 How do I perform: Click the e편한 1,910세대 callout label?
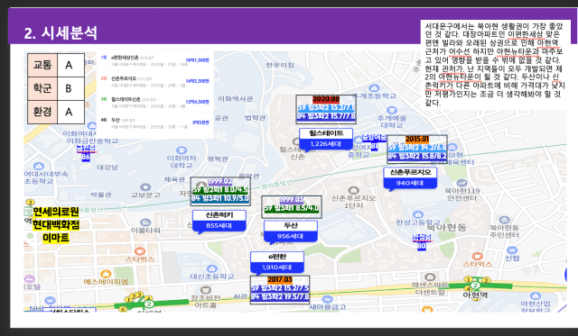pos(277,262)
